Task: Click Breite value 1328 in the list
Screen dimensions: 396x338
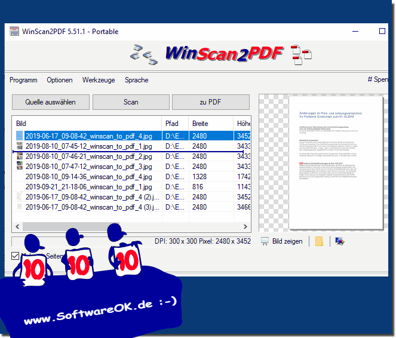Action: pos(199,177)
